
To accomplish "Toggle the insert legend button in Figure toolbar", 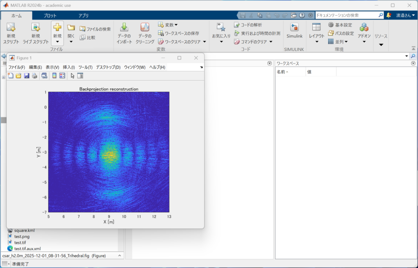I will tap(62, 76).
